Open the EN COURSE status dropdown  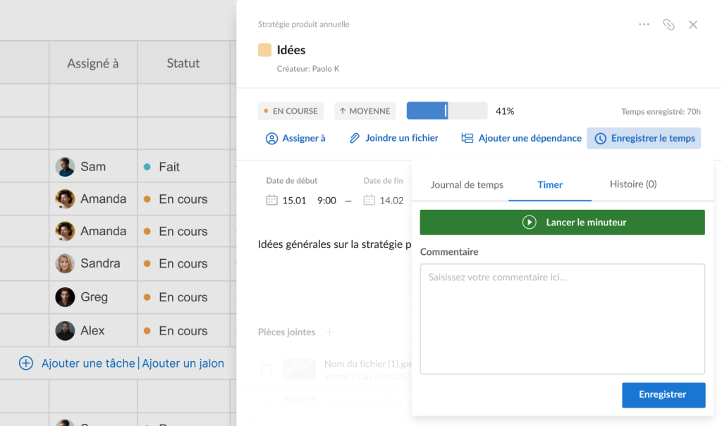coord(290,111)
